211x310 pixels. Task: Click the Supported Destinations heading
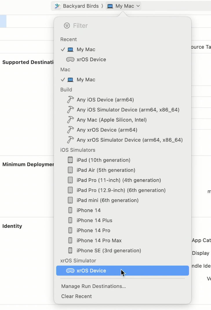click(28, 62)
